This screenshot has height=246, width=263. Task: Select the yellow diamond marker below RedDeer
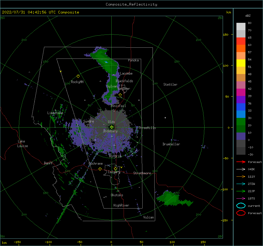coord(120,95)
